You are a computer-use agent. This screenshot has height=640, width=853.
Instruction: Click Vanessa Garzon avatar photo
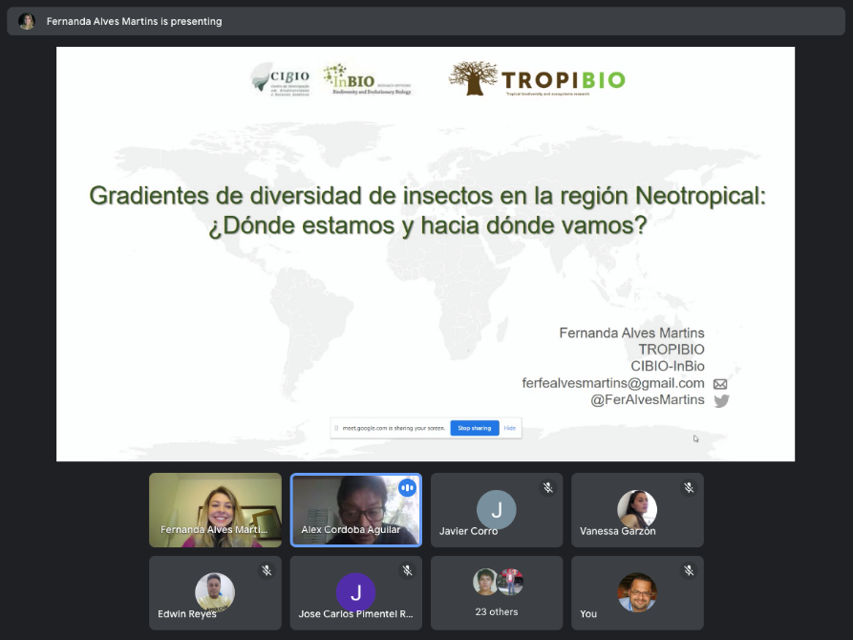pyautogui.click(x=637, y=509)
